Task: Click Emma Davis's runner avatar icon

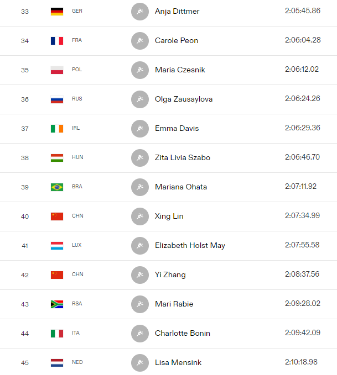Action: (140, 129)
